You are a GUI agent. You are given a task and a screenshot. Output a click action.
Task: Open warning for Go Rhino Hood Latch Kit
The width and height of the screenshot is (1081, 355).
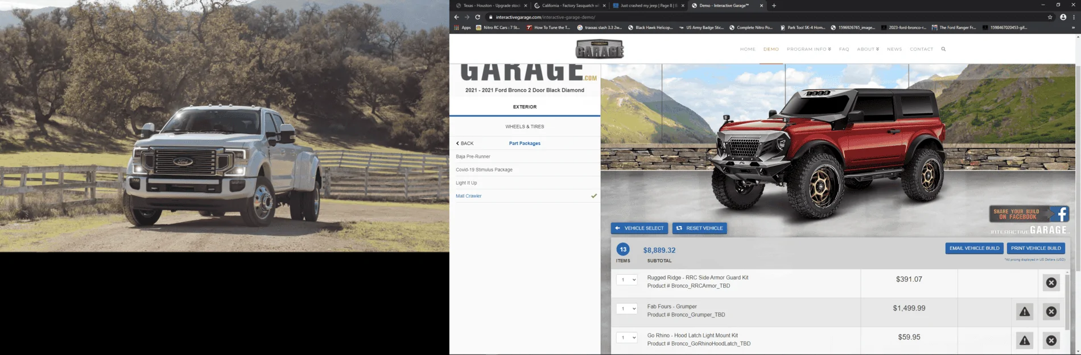pos(1025,340)
